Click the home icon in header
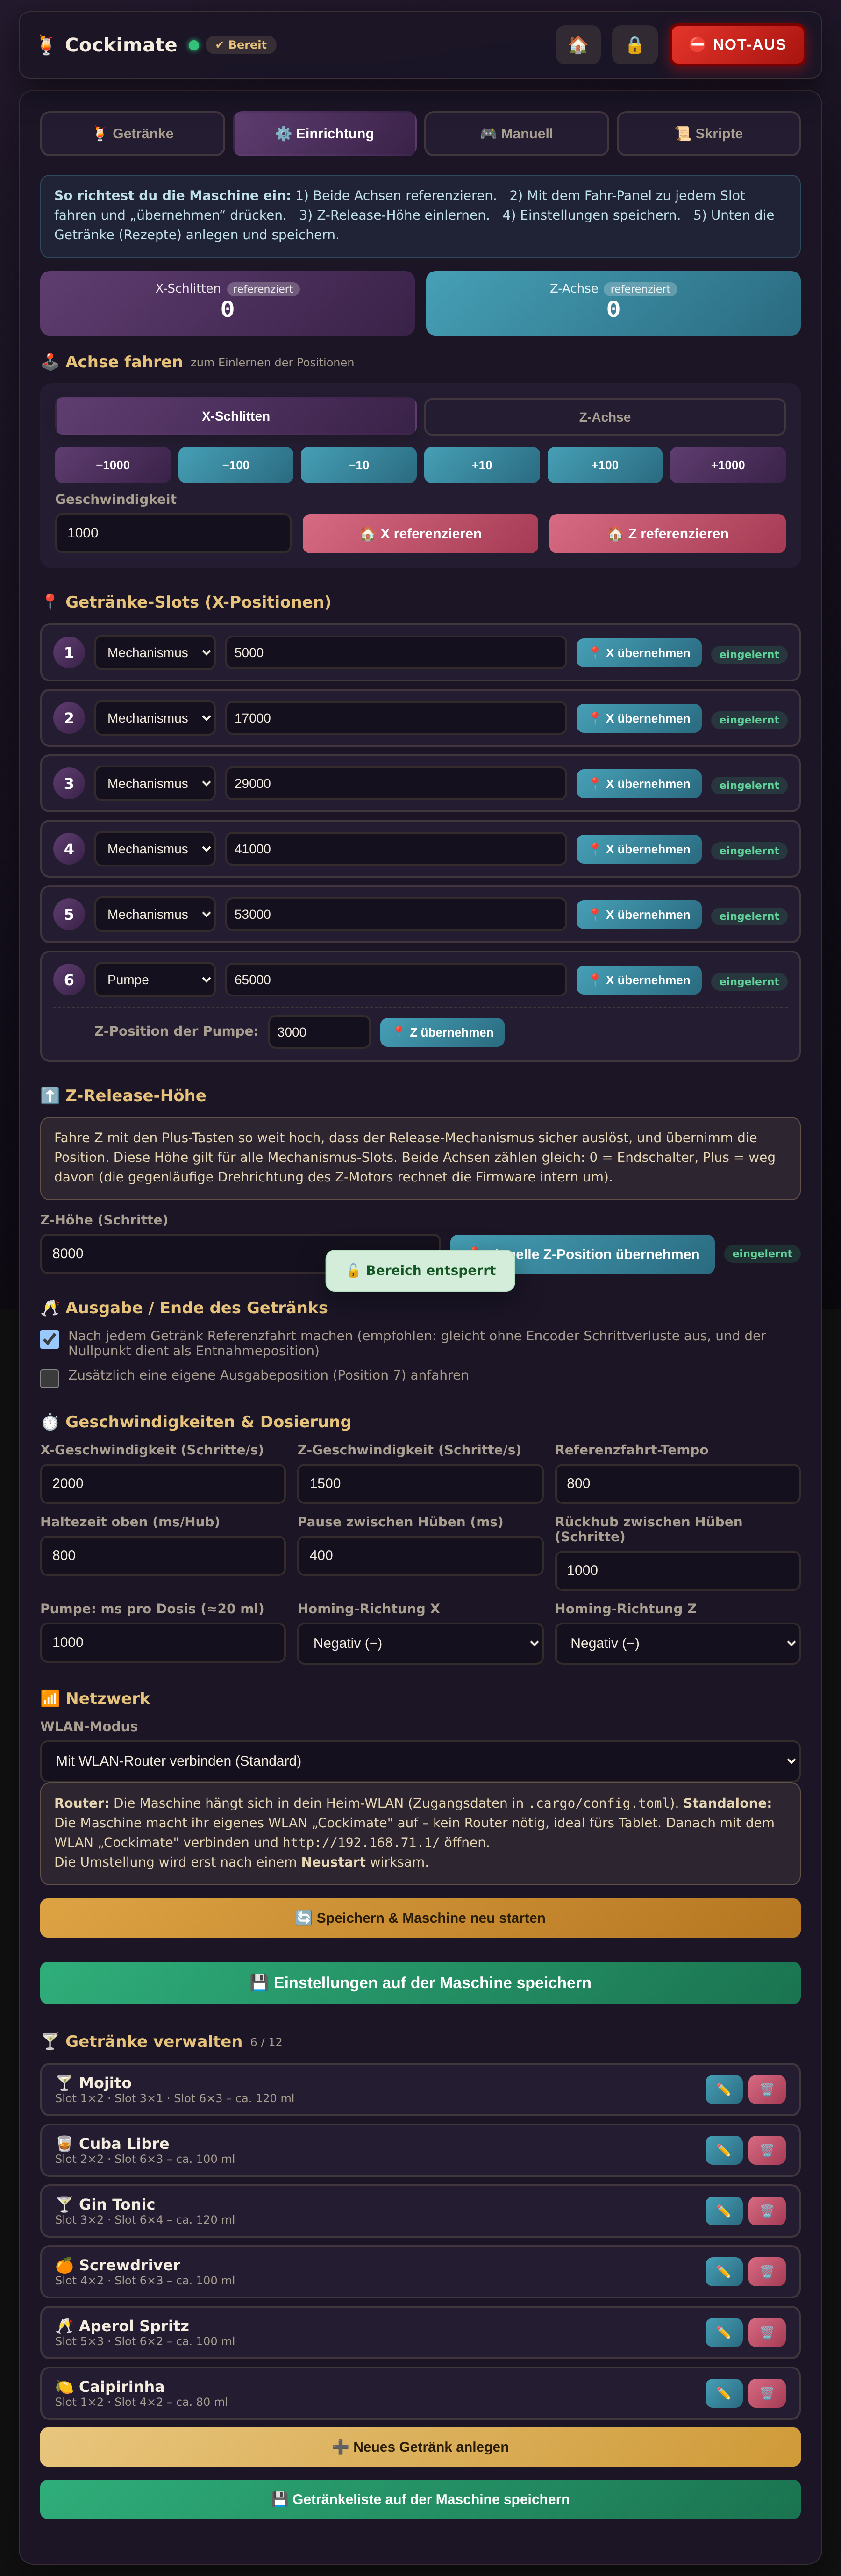The width and height of the screenshot is (841, 2576). 578,45
